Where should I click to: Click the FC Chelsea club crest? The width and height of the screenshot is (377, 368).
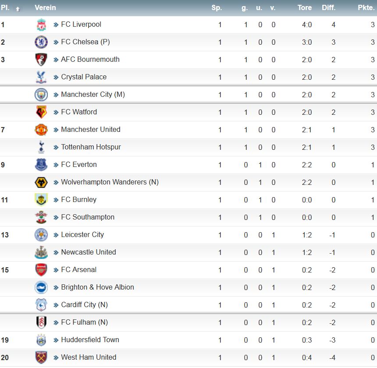click(41, 42)
